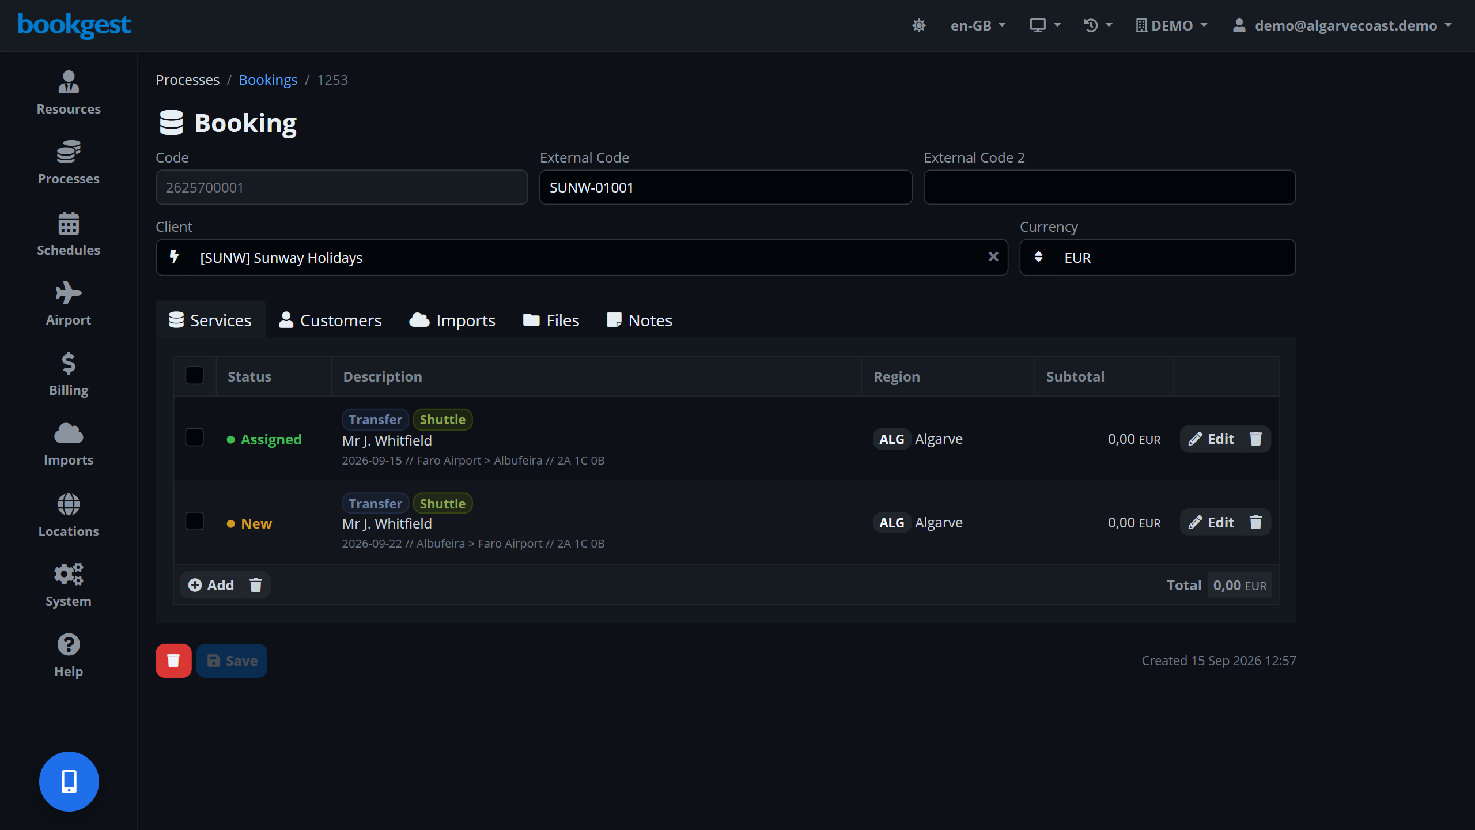1475x830 pixels.
Task: Go to the Airport section
Action: 69,304
